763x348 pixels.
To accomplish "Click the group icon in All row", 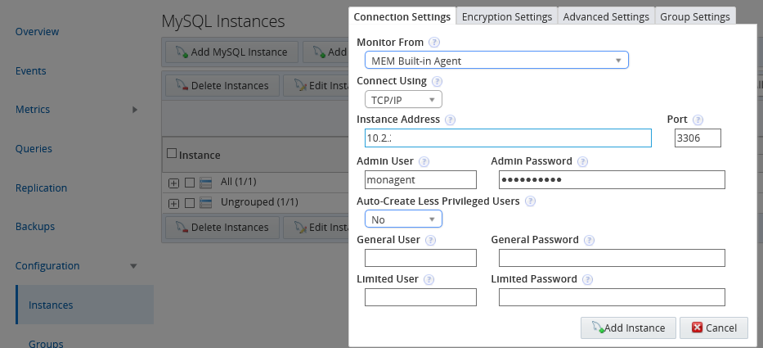I will (x=206, y=183).
